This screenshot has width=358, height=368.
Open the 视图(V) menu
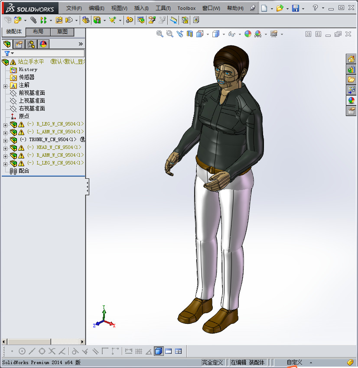point(119,8)
